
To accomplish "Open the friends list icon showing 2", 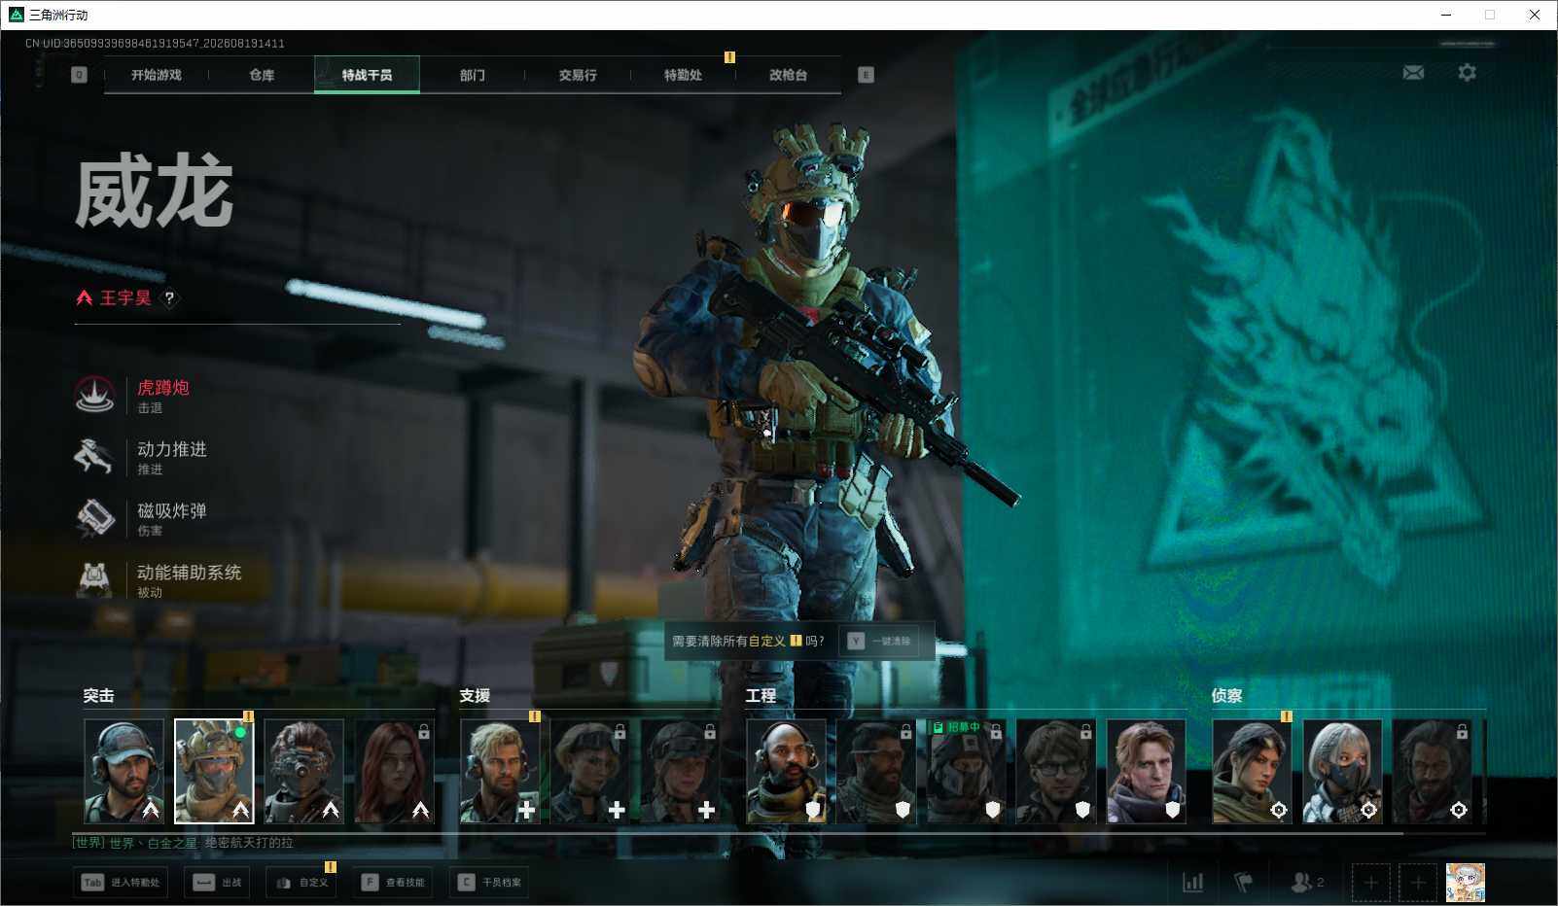I will coord(1306,882).
